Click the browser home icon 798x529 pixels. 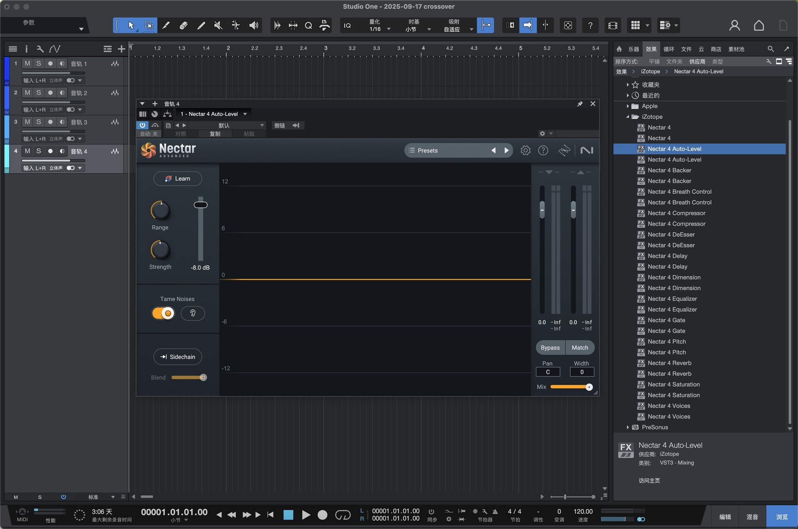tap(619, 49)
